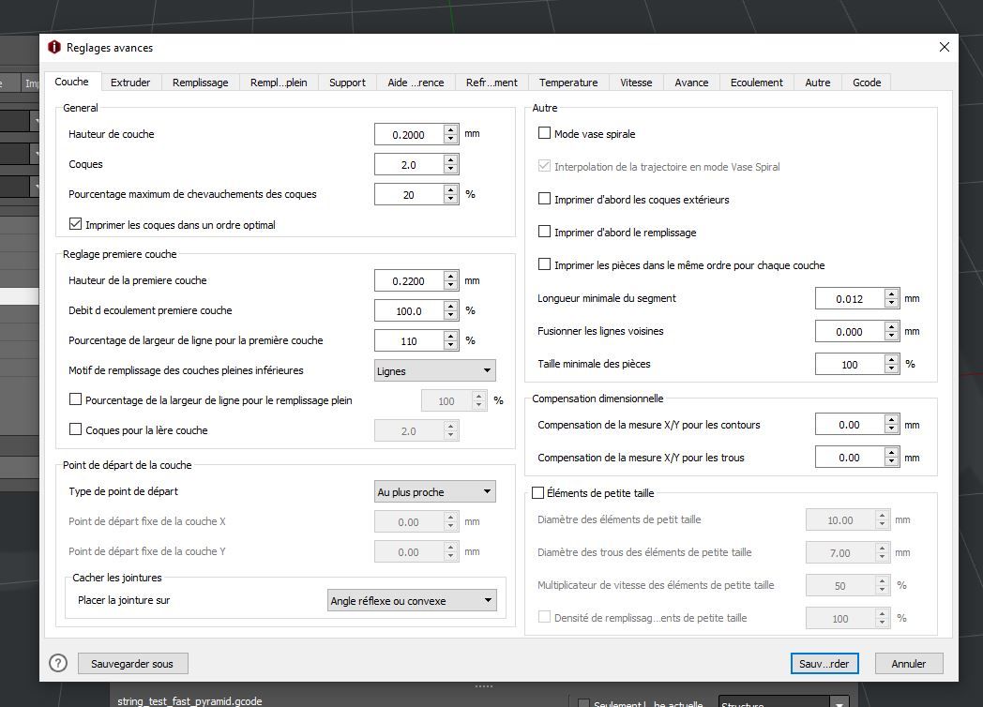Increase Hauteur de couche with up arrow
This screenshot has height=707, width=983.
[x=451, y=129]
